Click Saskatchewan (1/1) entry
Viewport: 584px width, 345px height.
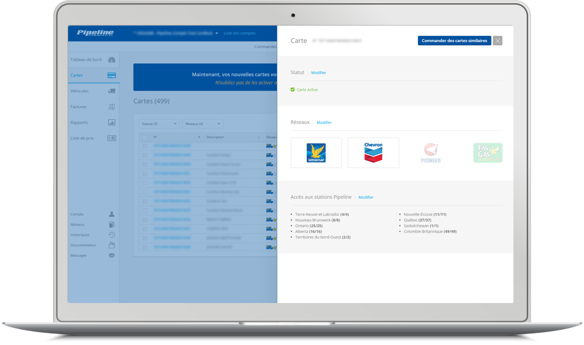click(x=421, y=226)
